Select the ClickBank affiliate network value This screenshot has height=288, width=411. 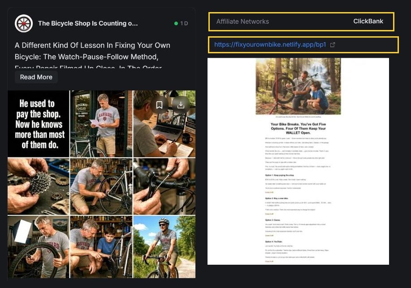click(x=368, y=21)
